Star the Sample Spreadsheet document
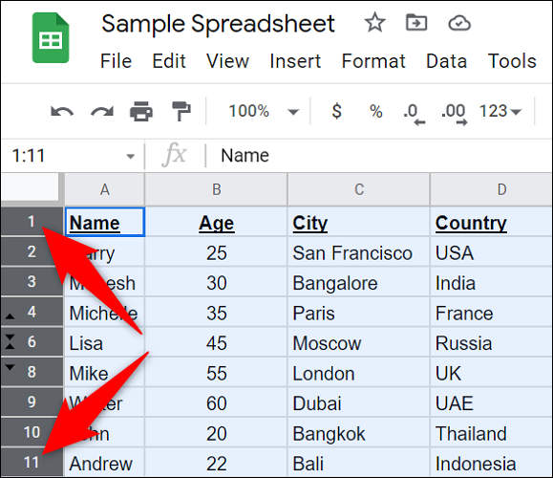This screenshot has height=478, width=553. click(374, 23)
